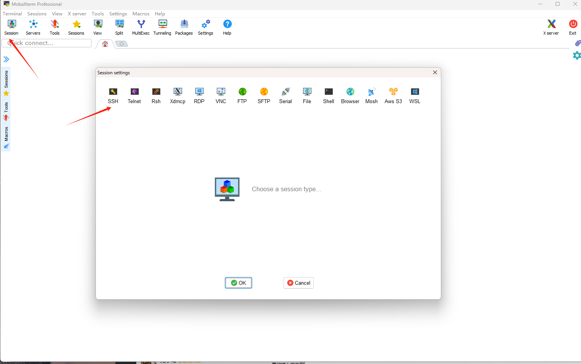581x364 pixels.
Task: Switch to the Home tab
Action: [105, 44]
